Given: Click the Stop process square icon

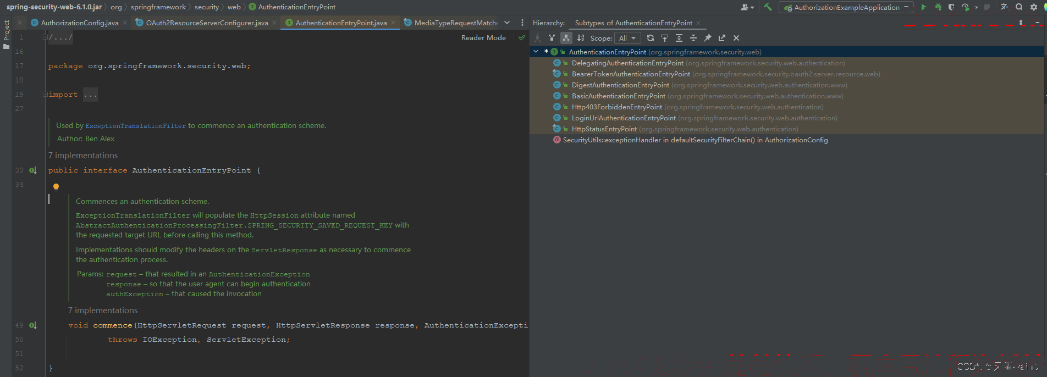Looking at the screenshot, I should (987, 7).
